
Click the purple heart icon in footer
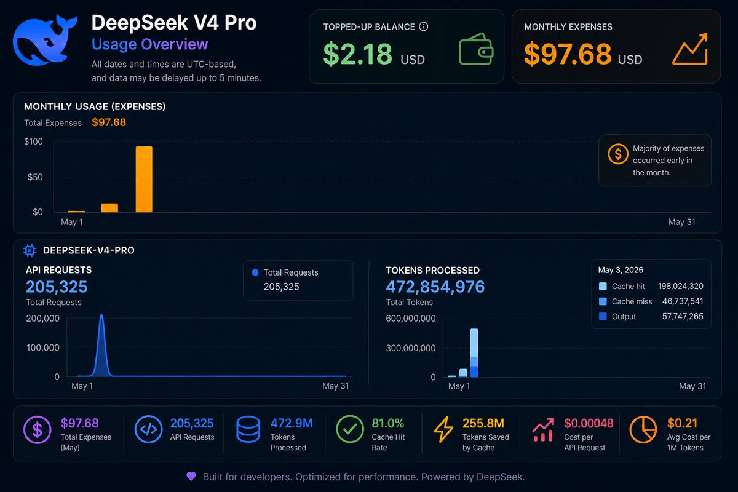(191, 477)
